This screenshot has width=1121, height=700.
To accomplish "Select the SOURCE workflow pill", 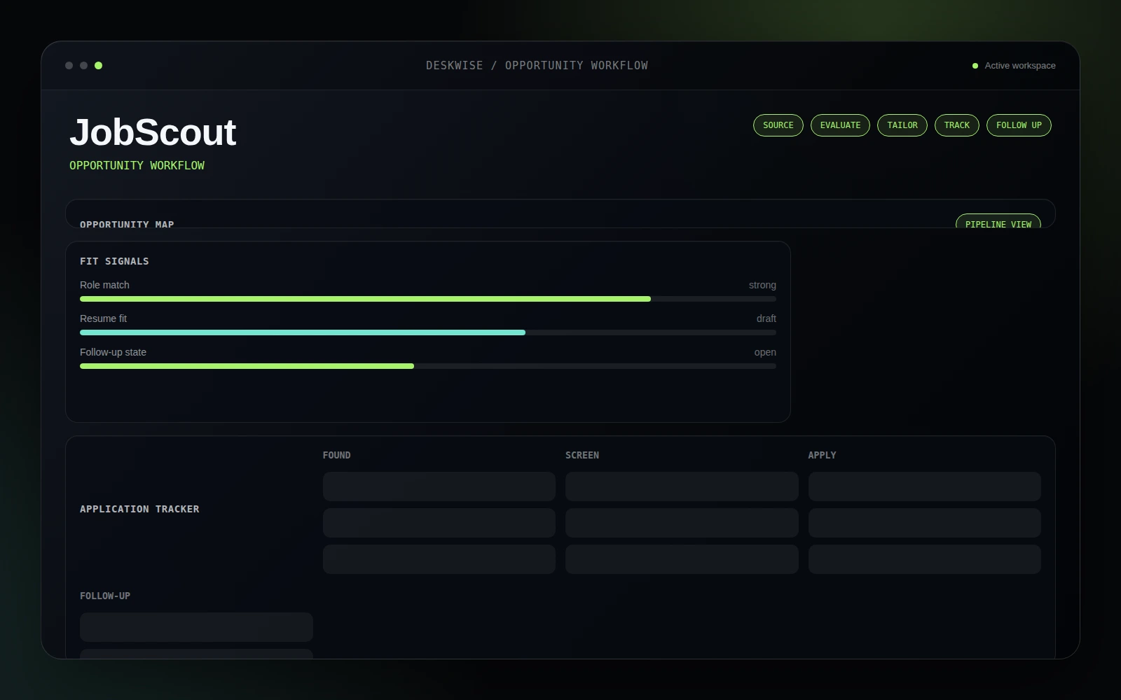I will [x=778, y=125].
